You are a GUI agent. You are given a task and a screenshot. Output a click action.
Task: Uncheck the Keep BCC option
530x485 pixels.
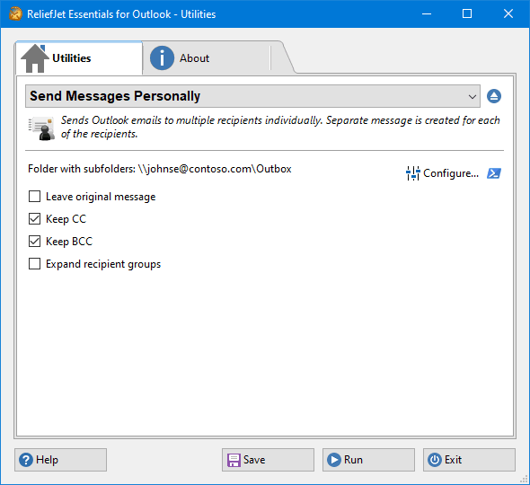[34, 242]
